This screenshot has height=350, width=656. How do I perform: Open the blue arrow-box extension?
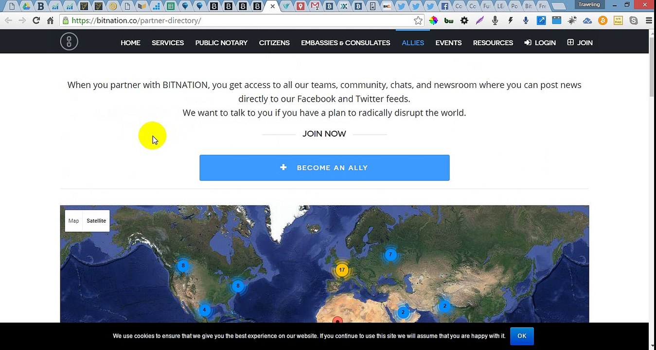(x=541, y=20)
